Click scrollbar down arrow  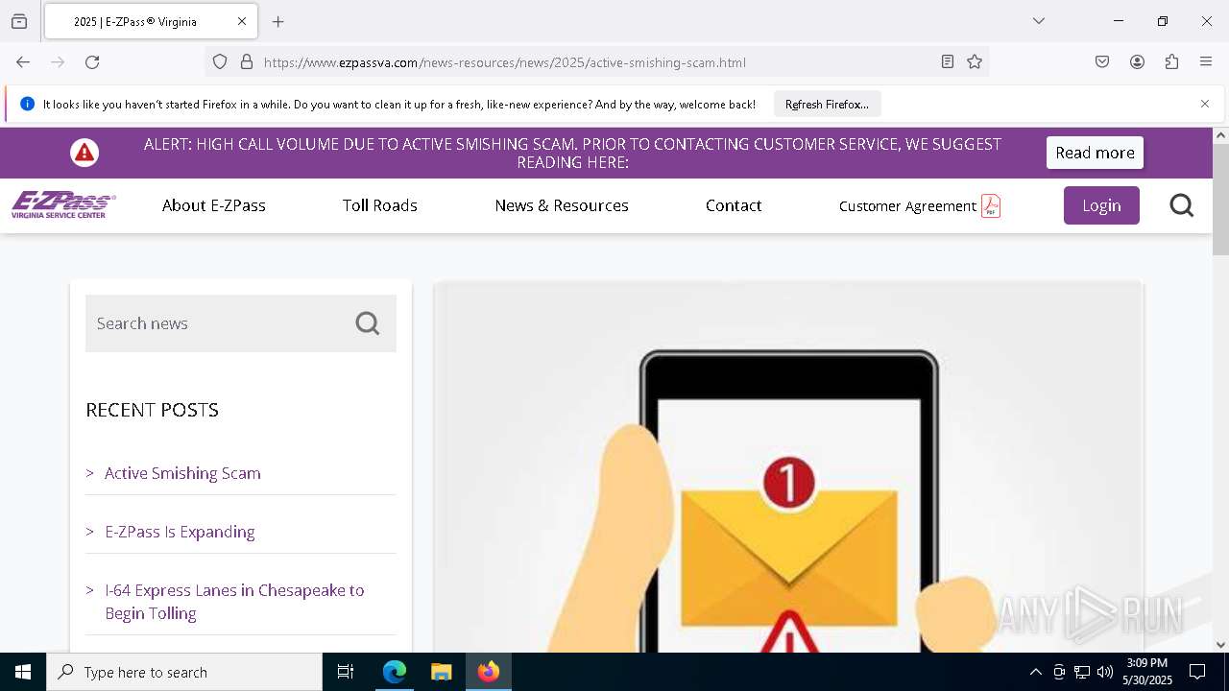point(1220,645)
